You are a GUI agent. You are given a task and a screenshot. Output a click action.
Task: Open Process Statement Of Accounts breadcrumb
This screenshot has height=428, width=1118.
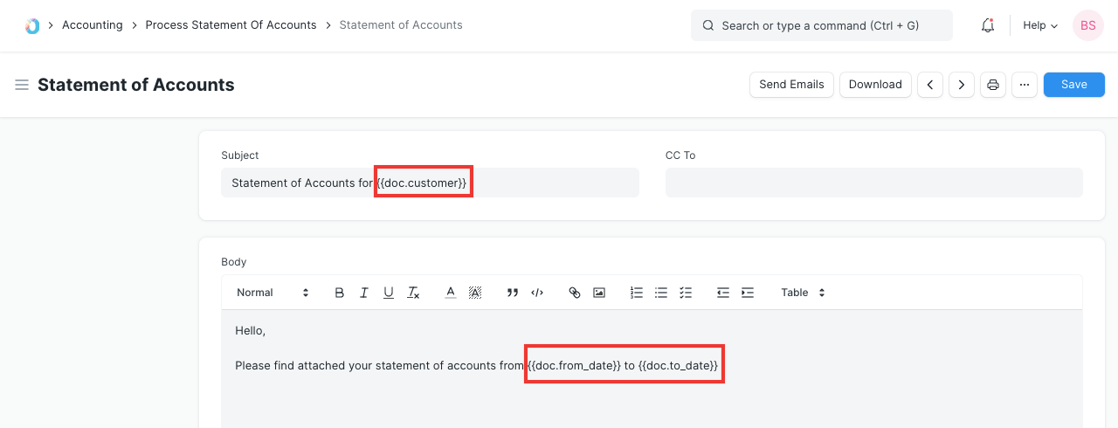(x=231, y=25)
